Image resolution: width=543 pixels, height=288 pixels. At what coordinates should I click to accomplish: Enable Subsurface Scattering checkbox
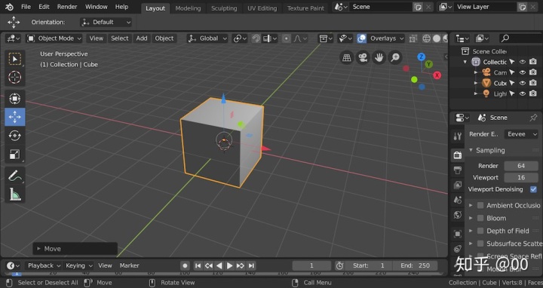[x=480, y=244]
